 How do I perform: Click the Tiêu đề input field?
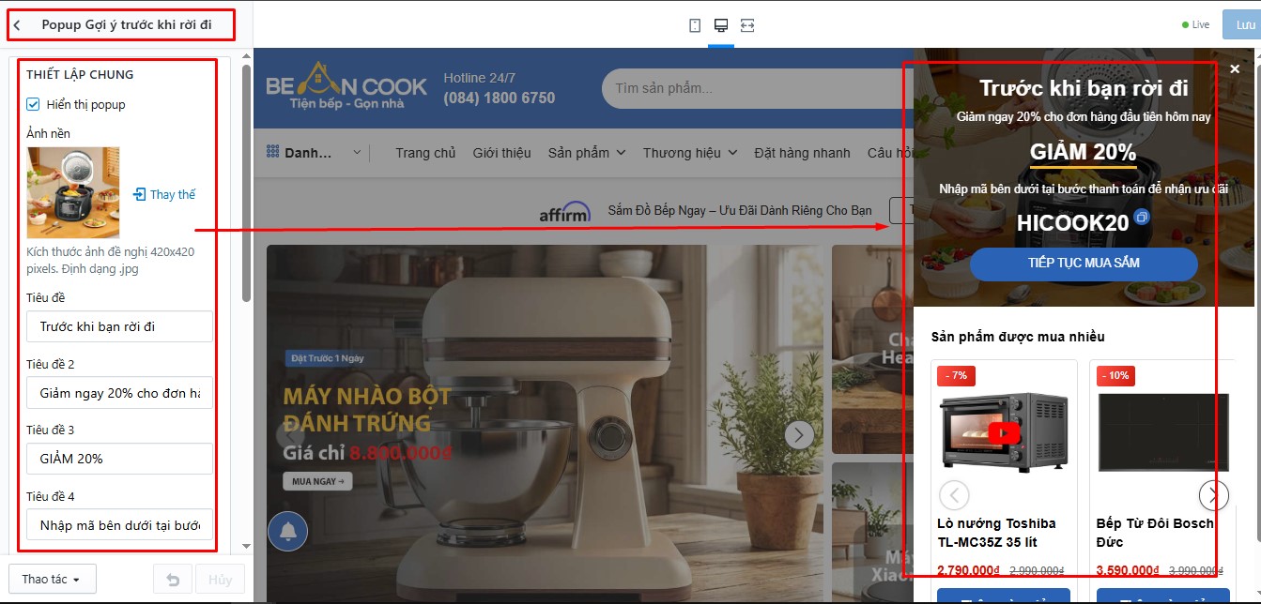pyautogui.click(x=119, y=326)
